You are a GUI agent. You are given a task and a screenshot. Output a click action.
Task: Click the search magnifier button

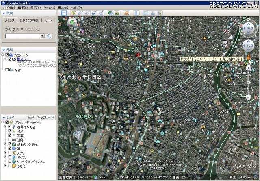50,36
